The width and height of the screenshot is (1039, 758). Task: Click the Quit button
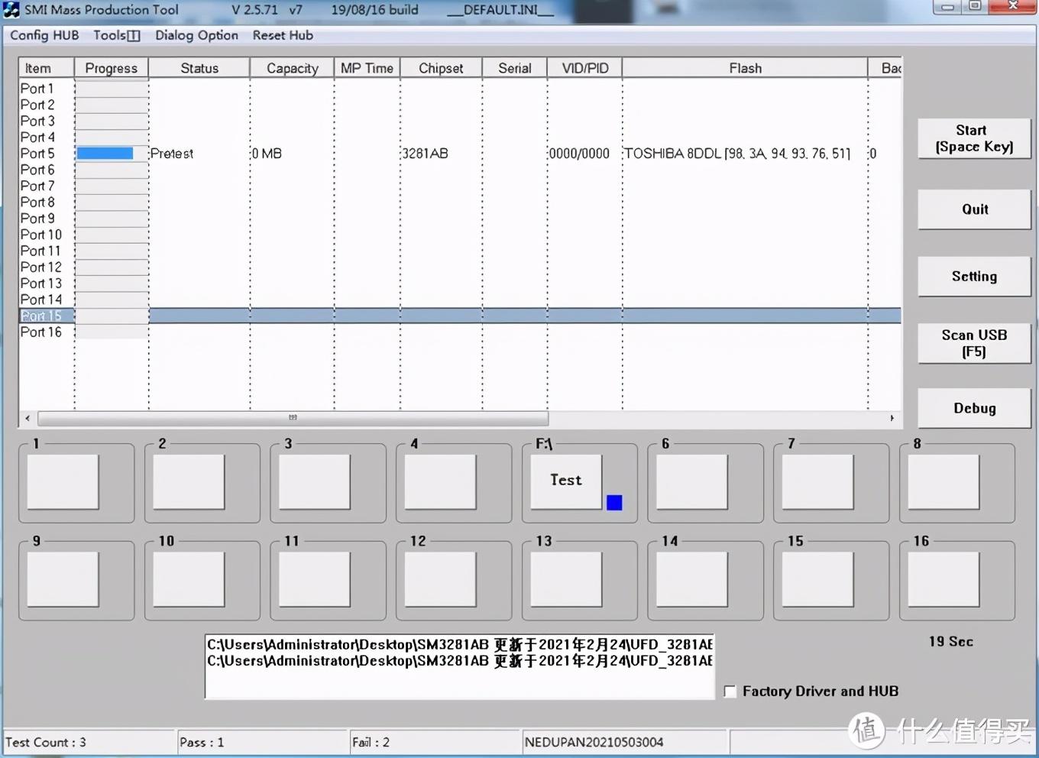974,209
